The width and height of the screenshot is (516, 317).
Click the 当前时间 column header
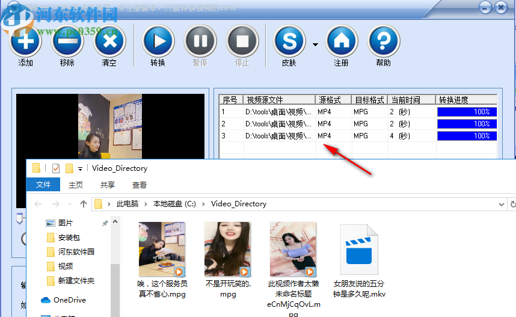(x=412, y=100)
